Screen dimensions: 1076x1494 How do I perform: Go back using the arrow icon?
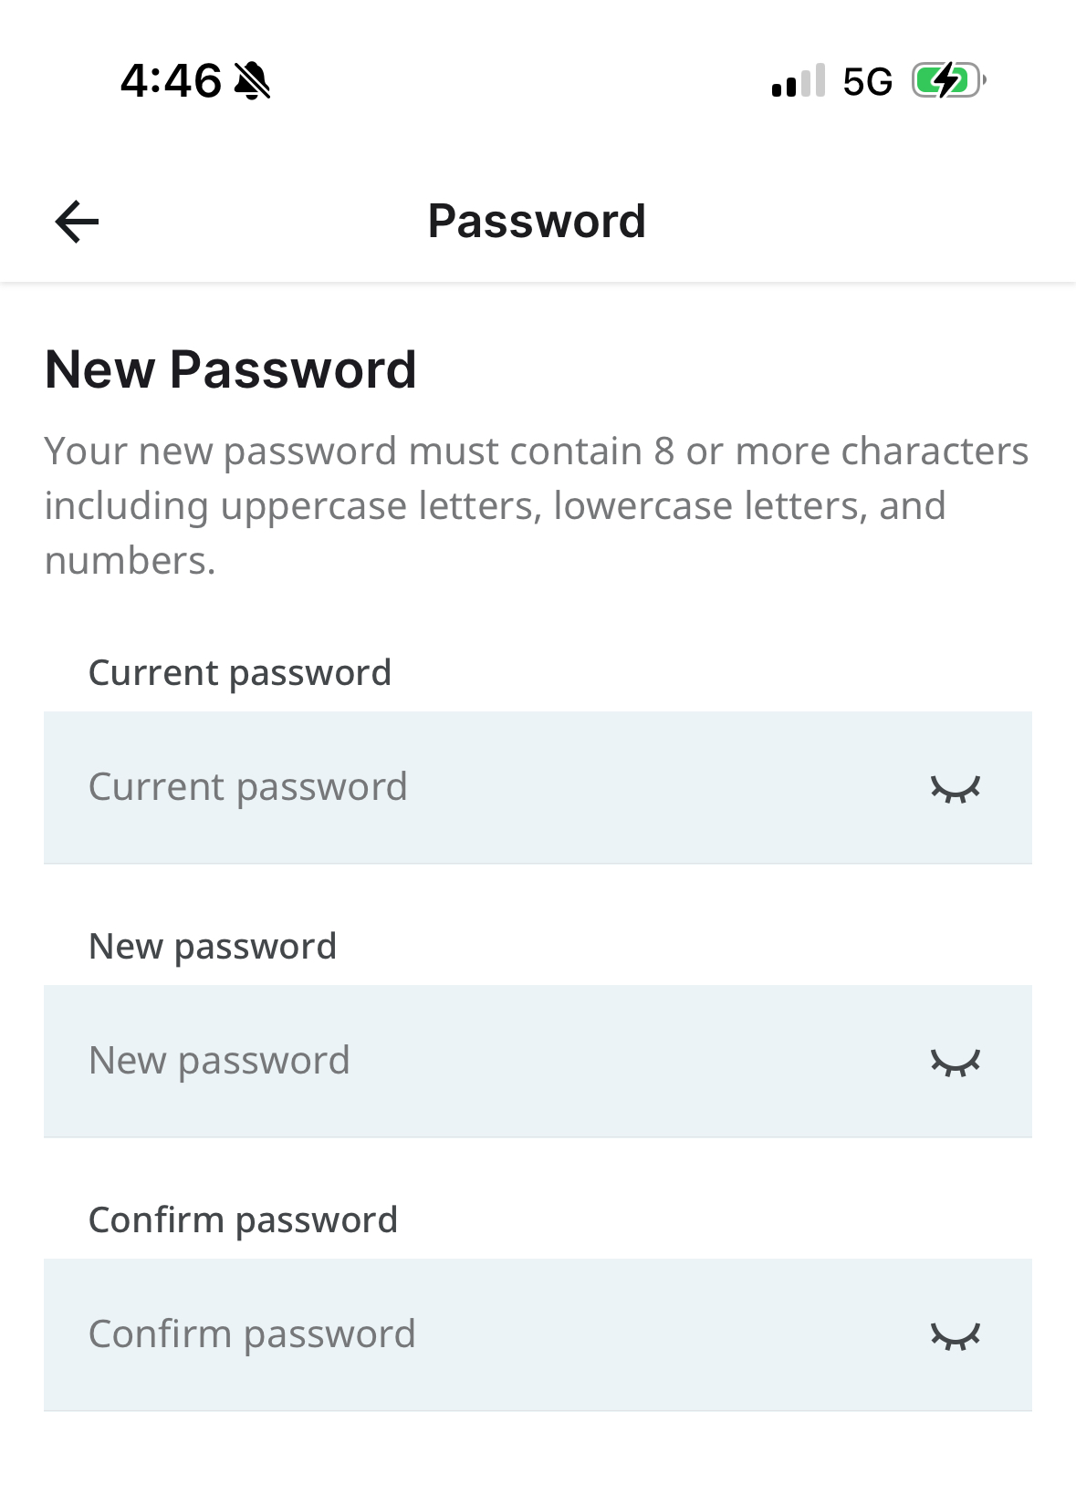click(x=77, y=222)
